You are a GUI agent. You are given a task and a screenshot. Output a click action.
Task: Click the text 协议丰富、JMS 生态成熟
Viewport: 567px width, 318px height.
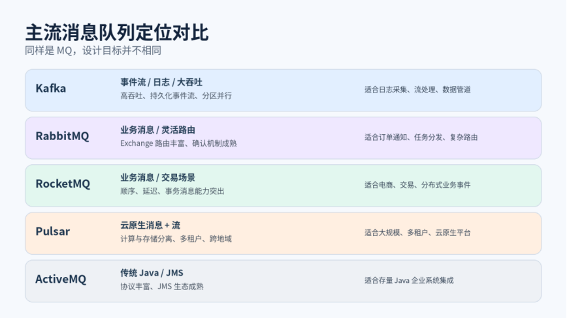(x=162, y=287)
